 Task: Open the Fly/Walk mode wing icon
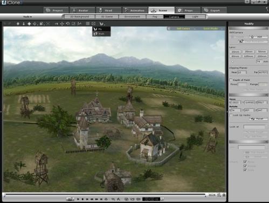click(x=102, y=24)
